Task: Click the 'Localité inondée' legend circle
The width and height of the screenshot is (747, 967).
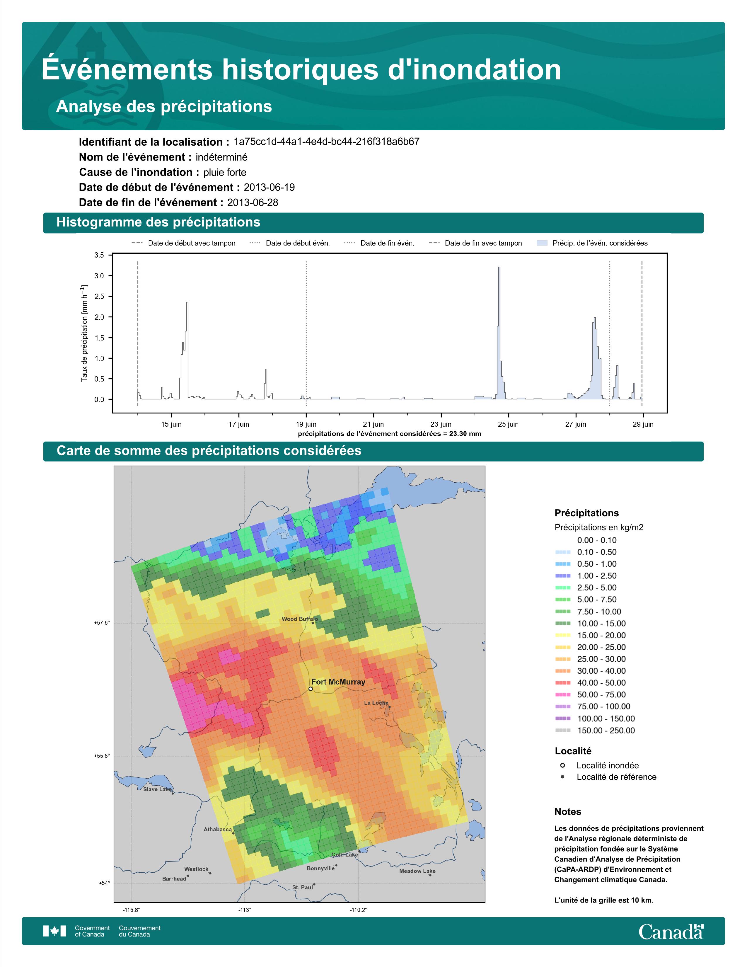Action: 562,765
